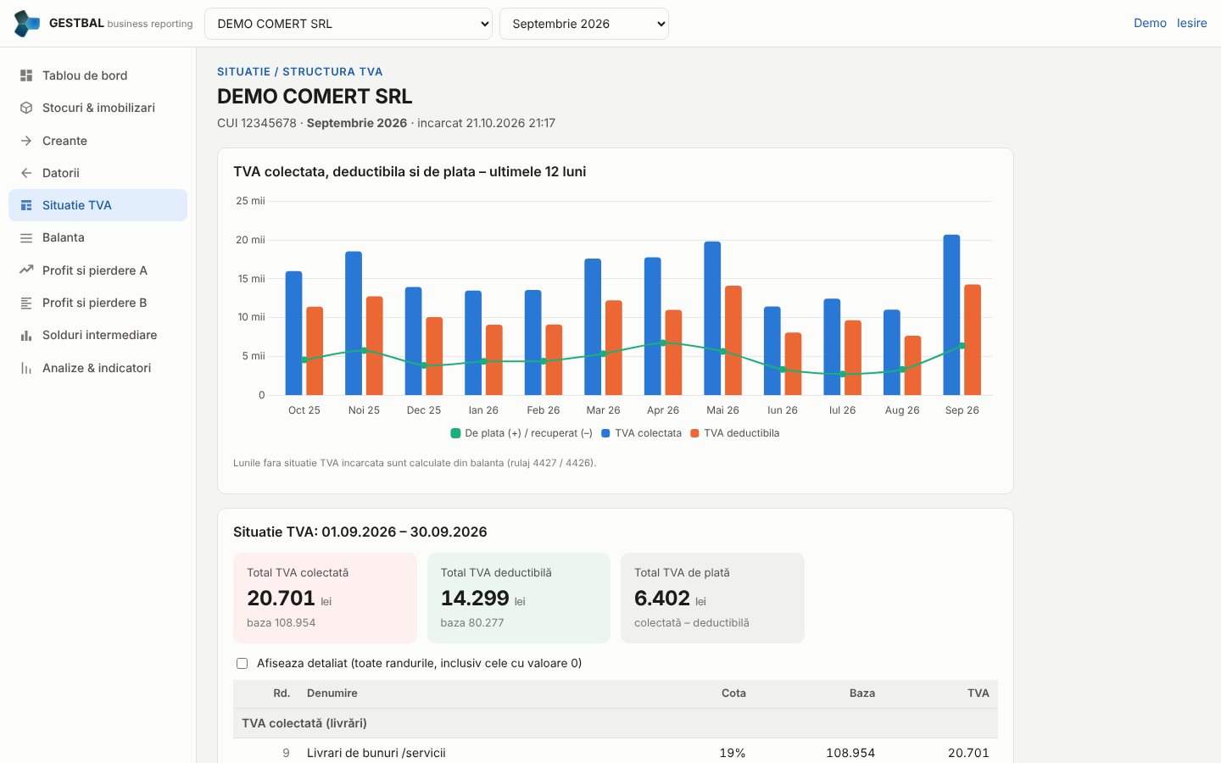Image resolution: width=1221 pixels, height=763 pixels.
Task: Click the Total TVA colectată card
Action: tap(325, 598)
